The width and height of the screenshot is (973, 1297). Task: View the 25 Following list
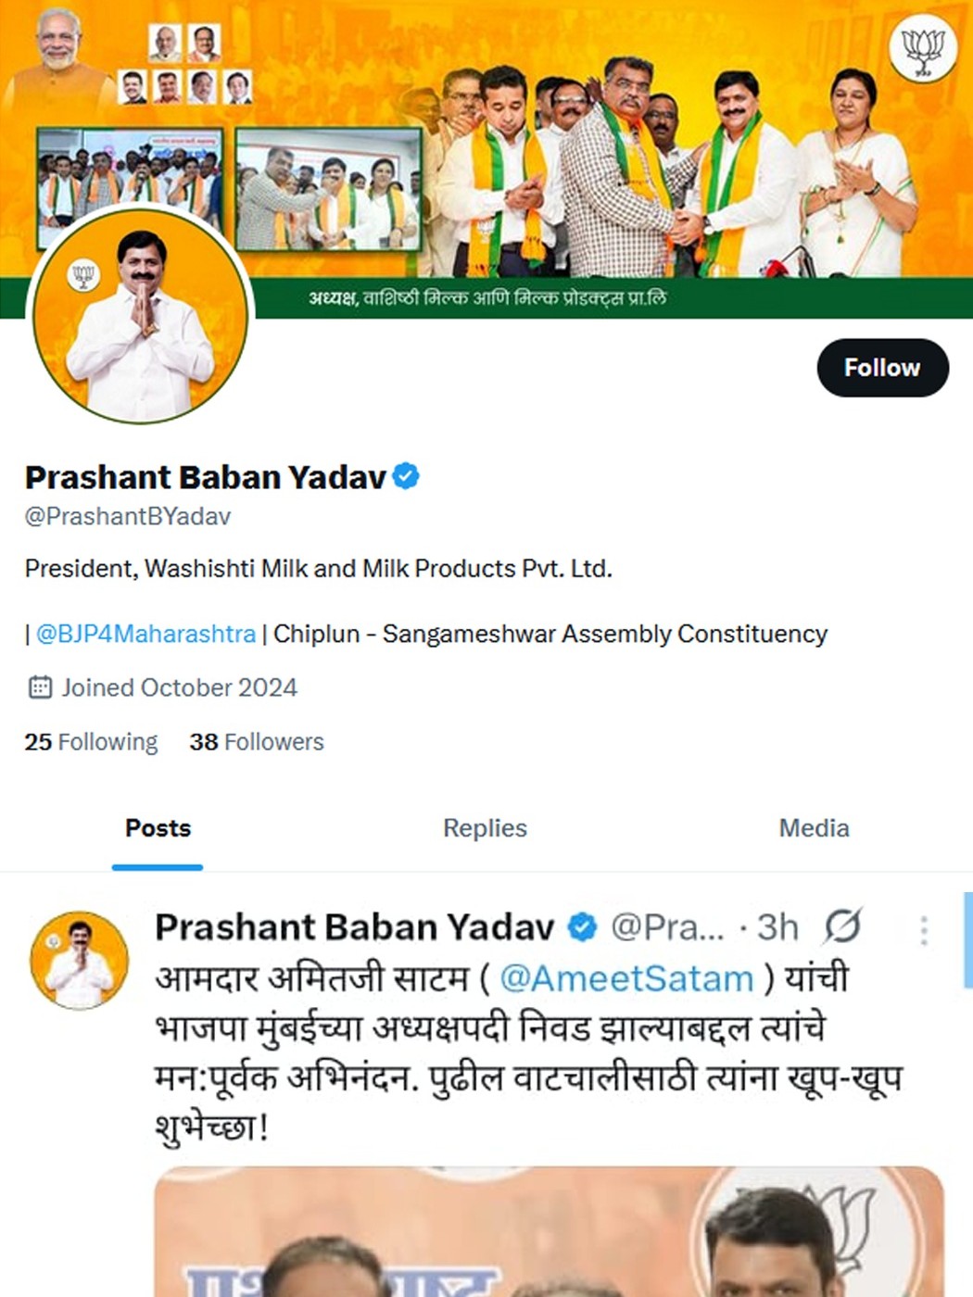(91, 742)
